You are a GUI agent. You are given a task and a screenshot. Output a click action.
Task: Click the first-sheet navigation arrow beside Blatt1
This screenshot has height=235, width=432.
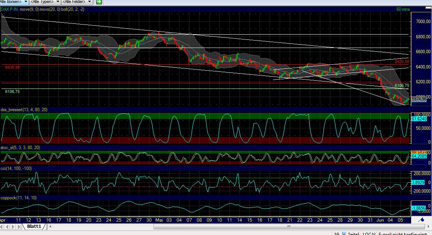(x=1, y=226)
